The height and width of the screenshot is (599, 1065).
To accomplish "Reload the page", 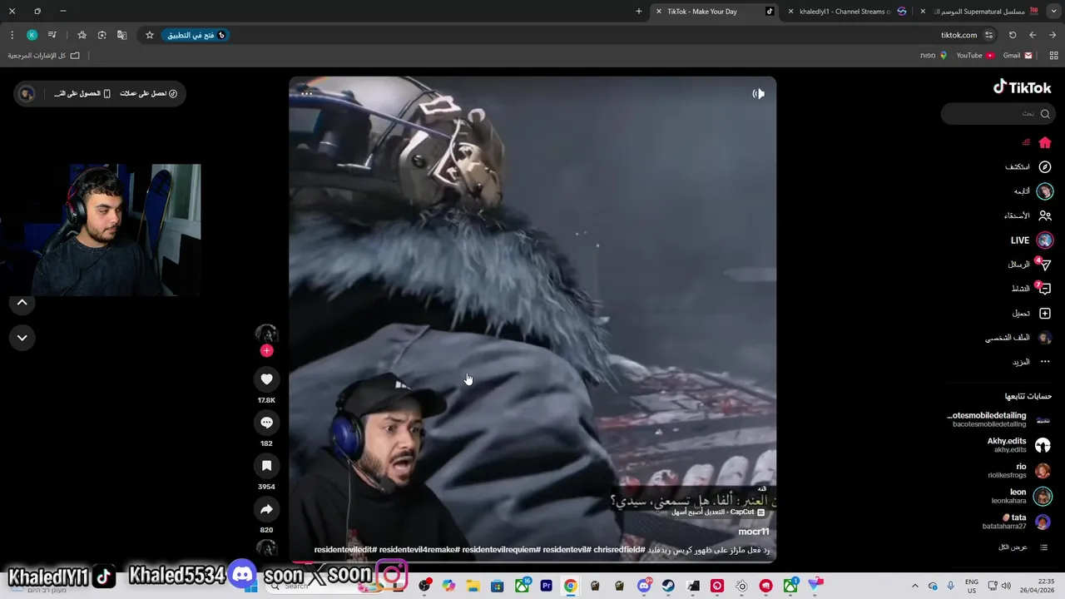I will click(x=1013, y=35).
